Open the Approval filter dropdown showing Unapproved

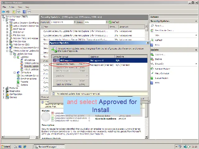click(x=75, y=22)
